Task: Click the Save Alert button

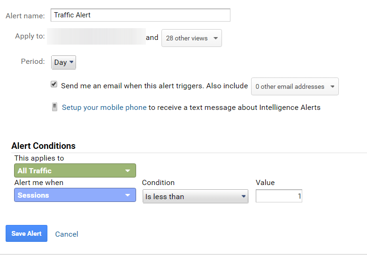Action: click(26, 233)
